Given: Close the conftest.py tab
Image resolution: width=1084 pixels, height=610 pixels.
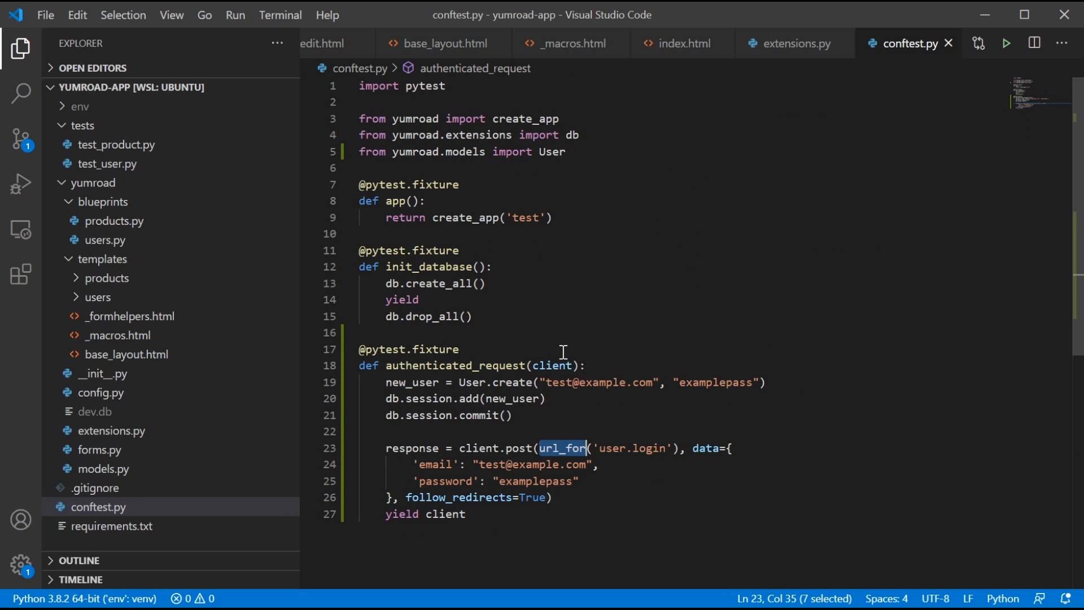Looking at the screenshot, I should pos(949,43).
